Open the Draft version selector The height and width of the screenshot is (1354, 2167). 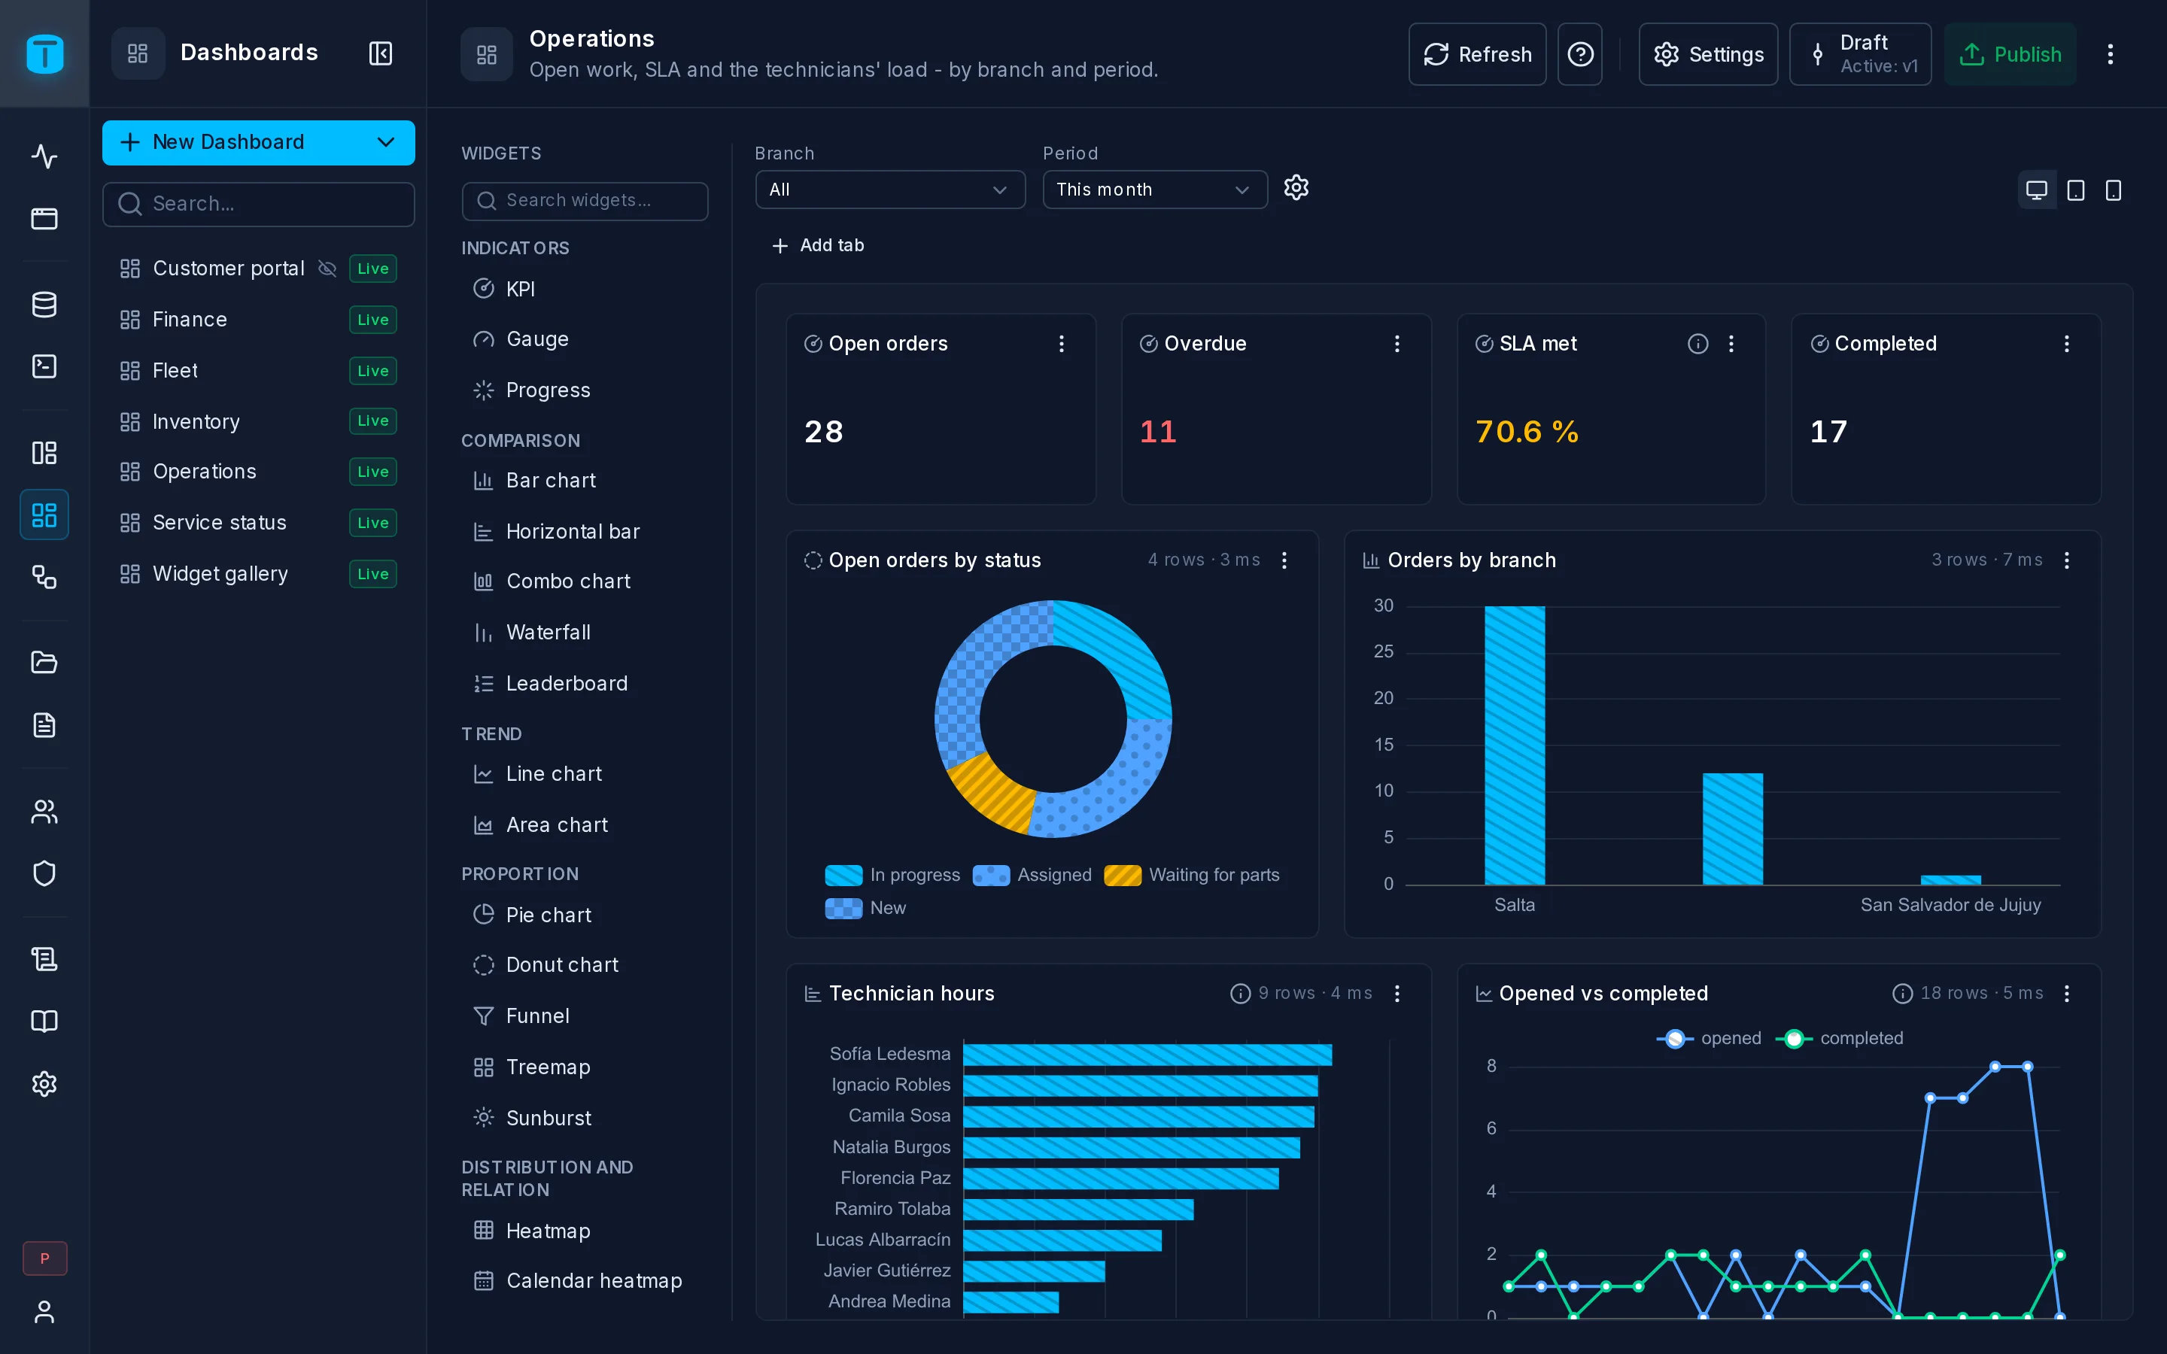(x=1860, y=55)
